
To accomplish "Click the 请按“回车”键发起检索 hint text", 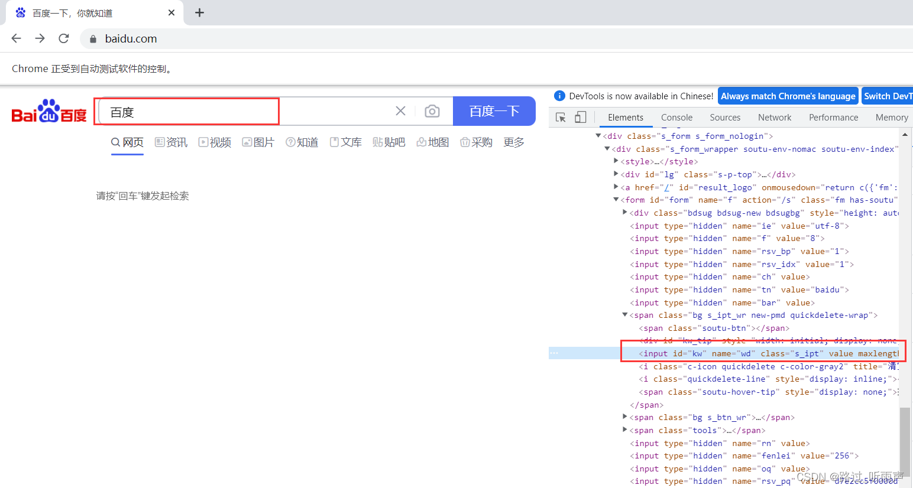I will pos(143,196).
